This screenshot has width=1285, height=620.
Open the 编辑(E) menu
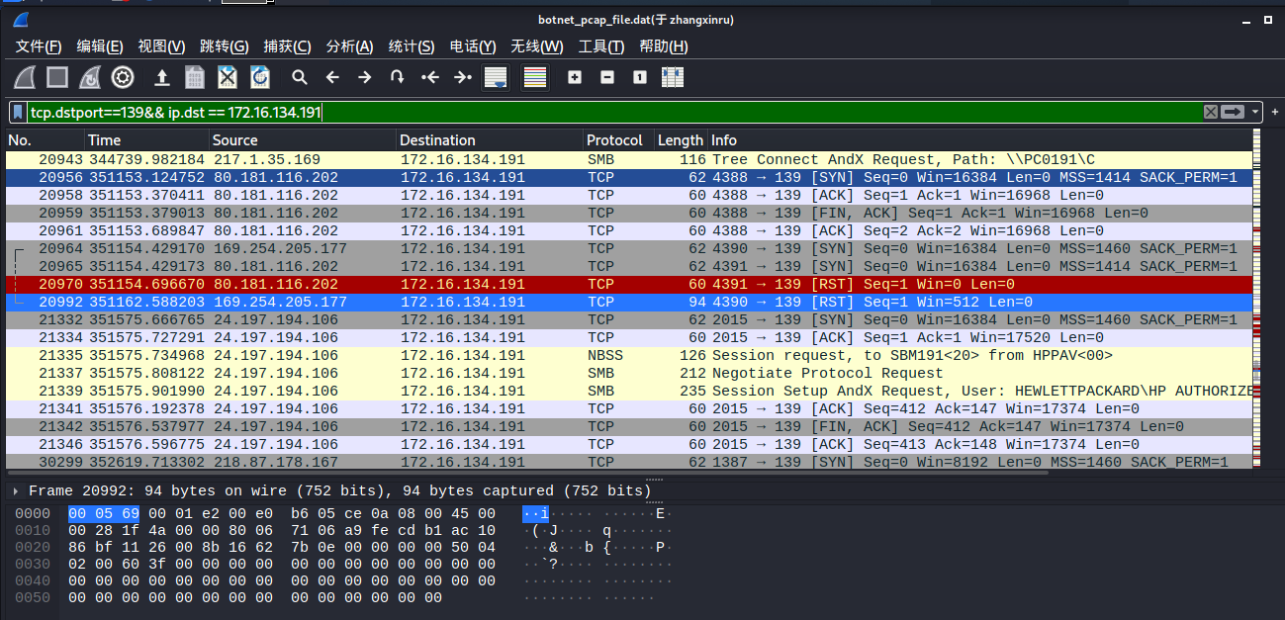[x=100, y=46]
